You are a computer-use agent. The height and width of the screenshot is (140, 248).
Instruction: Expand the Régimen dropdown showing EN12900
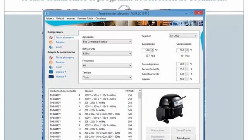tap(183, 36)
